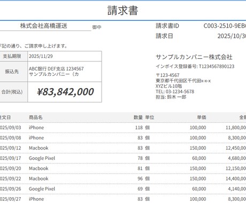Select the quantity 81
The image size is (246, 203).
[x=140, y=168]
